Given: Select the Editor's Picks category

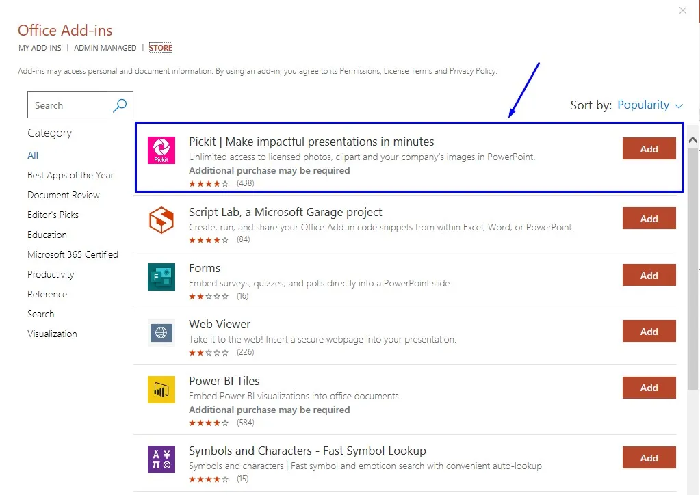Looking at the screenshot, I should coord(53,215).
